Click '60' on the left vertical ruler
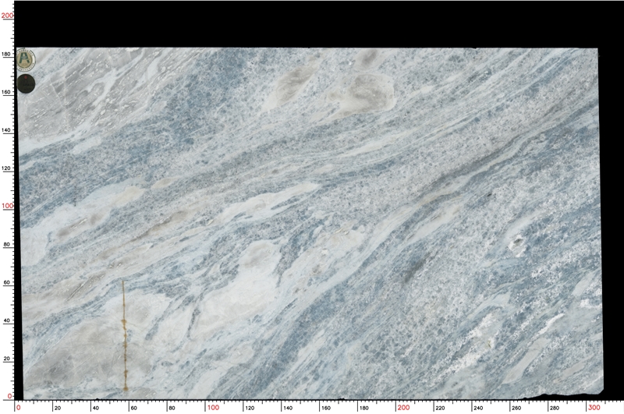The image size is (624, 414). (x=6, y=283)
